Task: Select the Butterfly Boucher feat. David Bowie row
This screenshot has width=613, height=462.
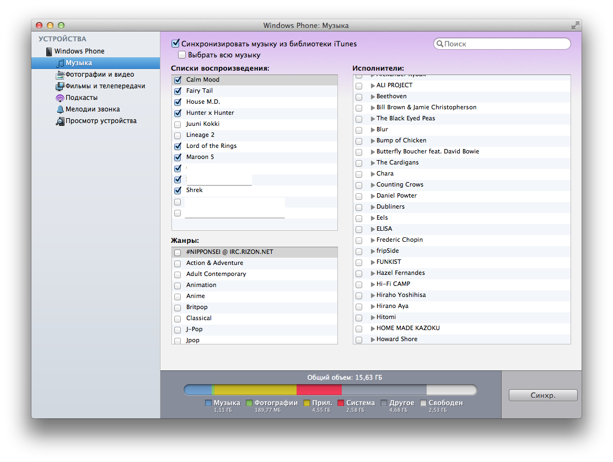Action: [x=462, y=152]
